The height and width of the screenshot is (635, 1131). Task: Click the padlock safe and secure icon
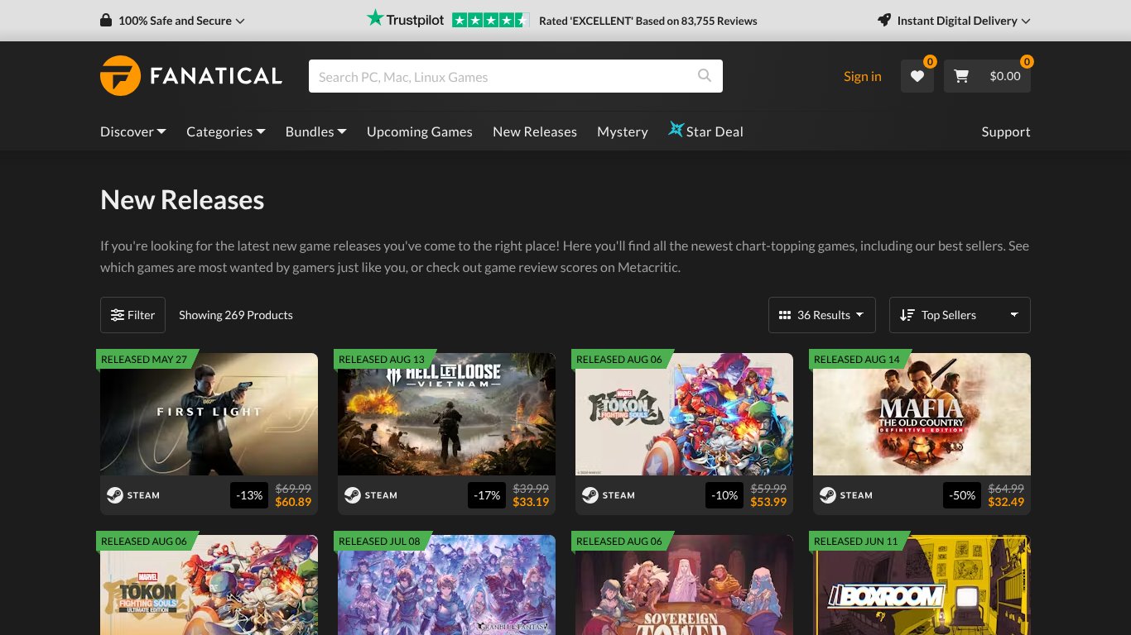pos(106,21)
